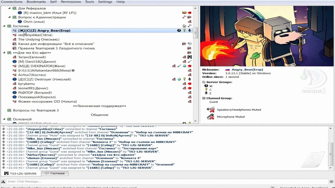Select user stepanyshka(Стёпа)
Image resolution: width=335 pixels, height=188 pixels.
click(x=35, y=35)
